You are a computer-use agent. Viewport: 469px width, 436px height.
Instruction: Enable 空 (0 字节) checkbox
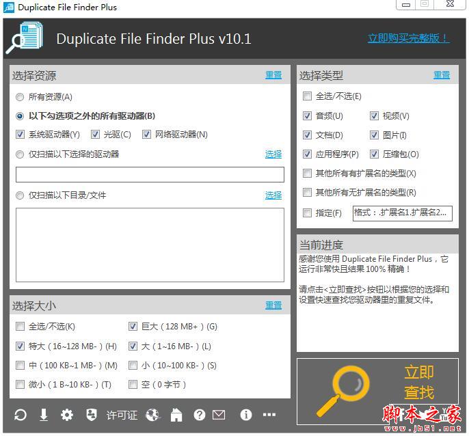click(133, 384)
